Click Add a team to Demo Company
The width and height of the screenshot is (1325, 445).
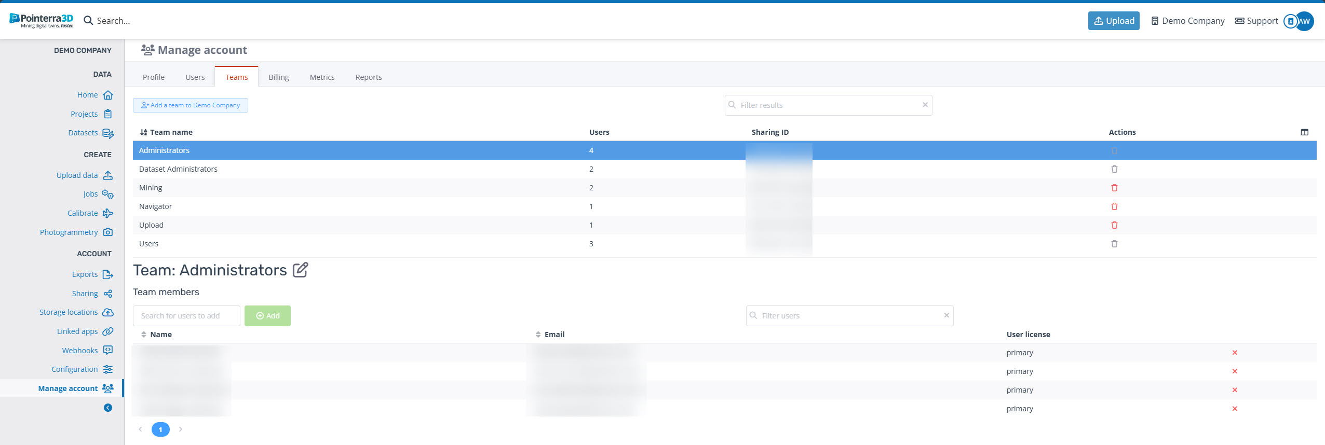[x=191, y=105]
